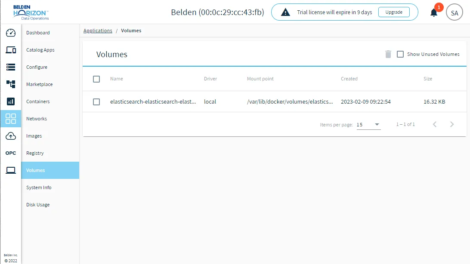470x264 pixels.
Task: Click the Belden device title with MAC address
Action: coord(218,12)
